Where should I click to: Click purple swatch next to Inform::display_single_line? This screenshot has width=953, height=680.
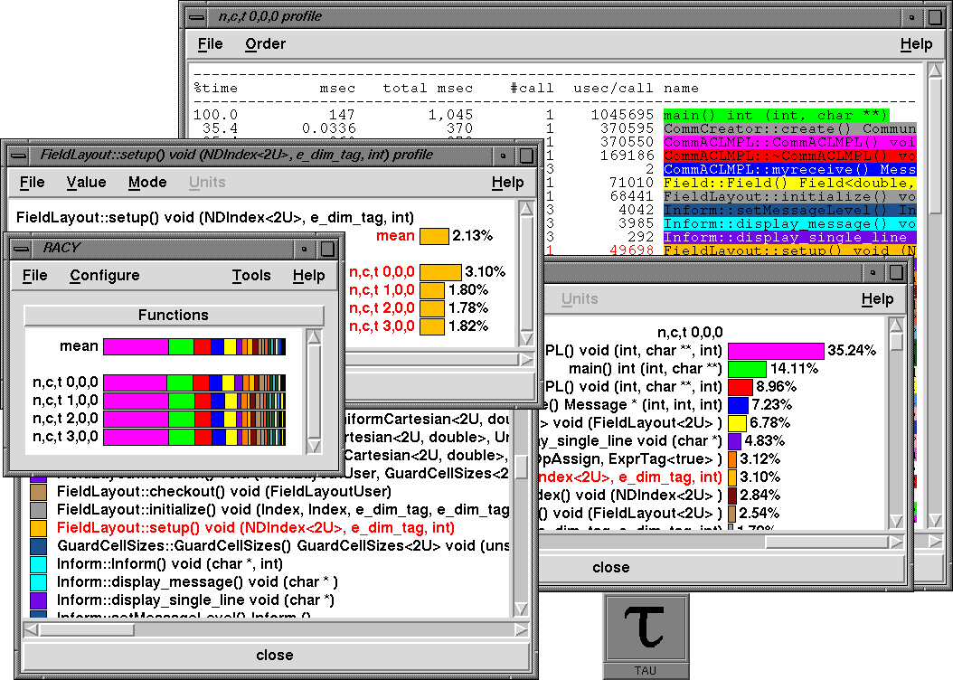[x=38, y=600]
